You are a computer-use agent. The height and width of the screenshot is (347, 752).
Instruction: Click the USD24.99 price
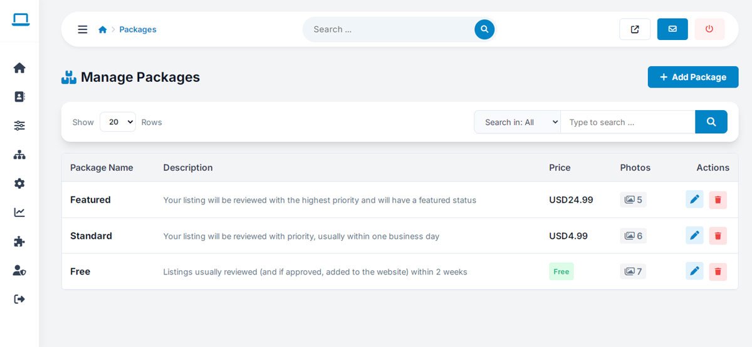pos(571,200)
